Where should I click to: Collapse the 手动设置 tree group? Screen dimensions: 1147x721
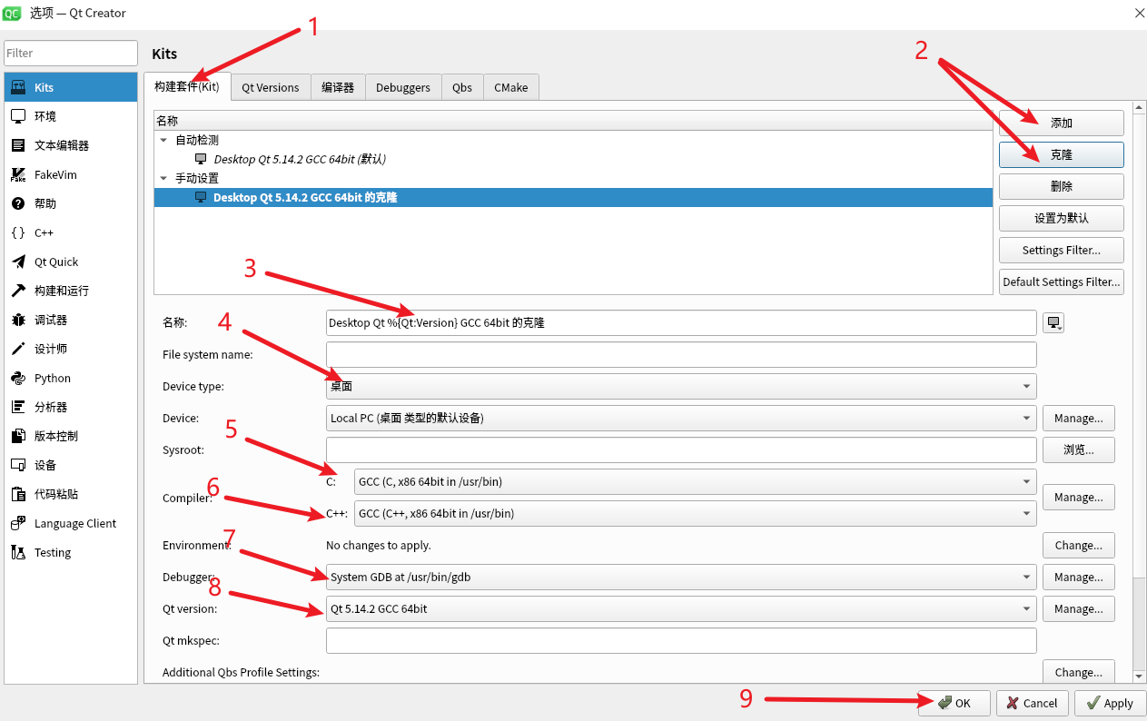pyautogui.click(x=163, y=179)
